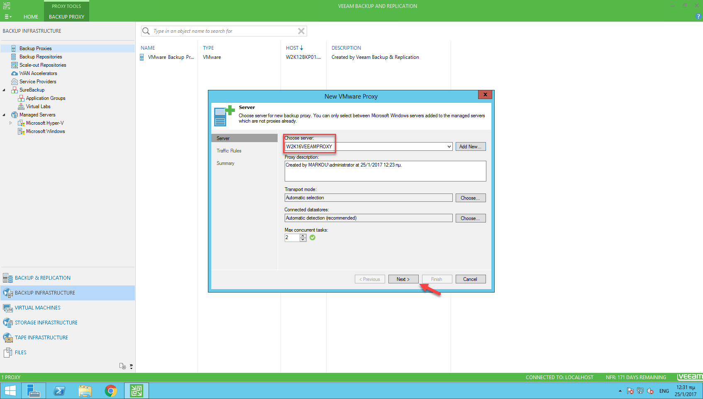Switch to the HOME ribbon tab
This screenshot has width=703, height=399.
pos(31,17)
